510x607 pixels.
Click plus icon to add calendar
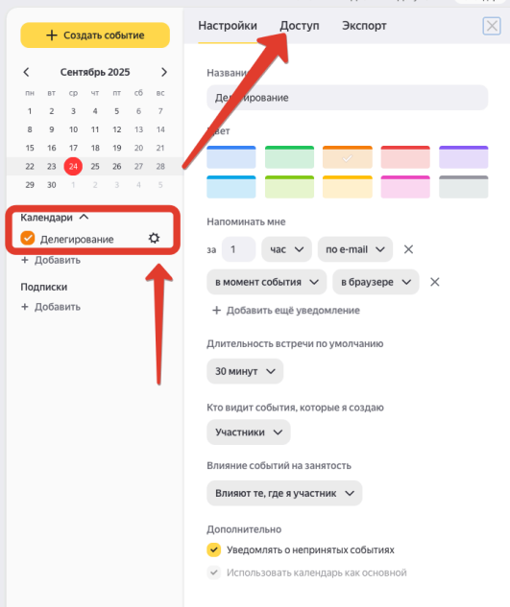coord(25,260)
